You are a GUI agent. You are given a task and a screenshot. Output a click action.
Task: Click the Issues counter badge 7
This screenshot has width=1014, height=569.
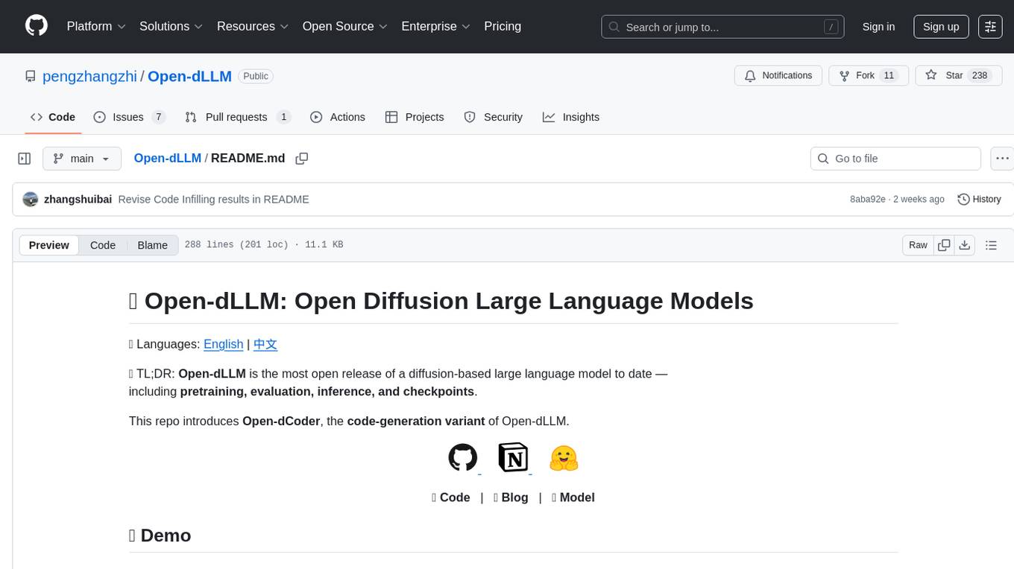point(158,117)
